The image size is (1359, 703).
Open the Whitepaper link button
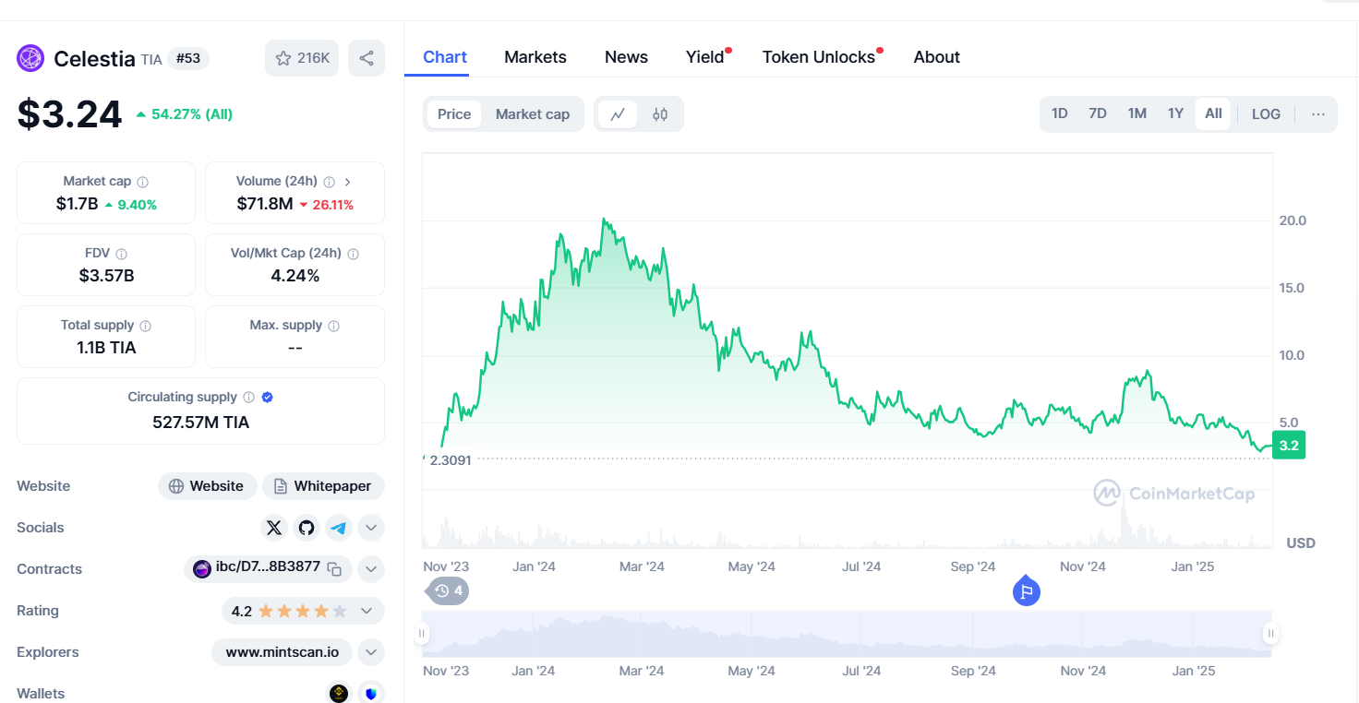(x=323, y=486)
